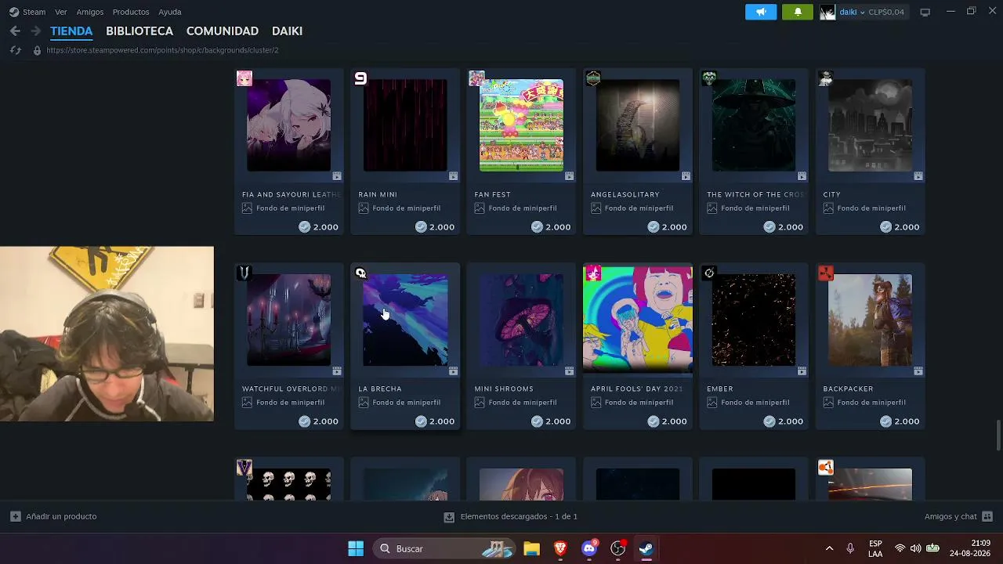Click game icon on Fia and Sayouri card
Screen dimensions: 1003x564
coord(244,78)
